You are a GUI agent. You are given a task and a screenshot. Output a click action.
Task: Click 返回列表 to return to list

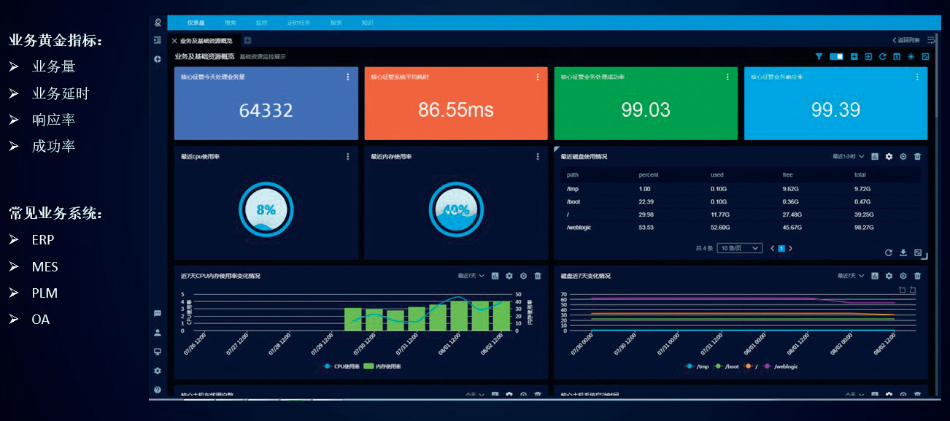(908, 40)
